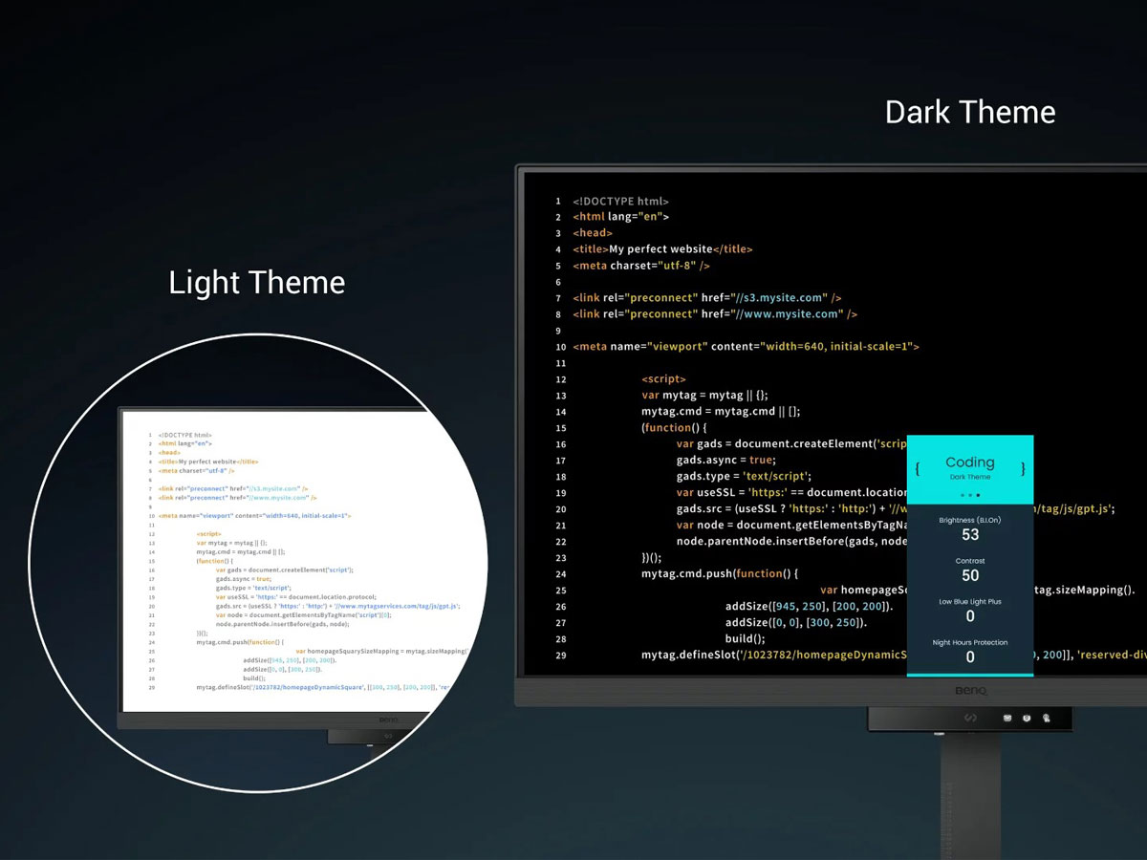The height and width of the screenshot is (860, 1147).
Task: Click the large Dark Theme heading
Action: (x=970, y=113)
